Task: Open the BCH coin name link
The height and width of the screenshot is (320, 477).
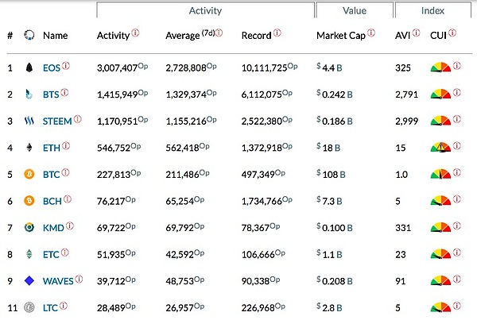Action: [51, 200]
